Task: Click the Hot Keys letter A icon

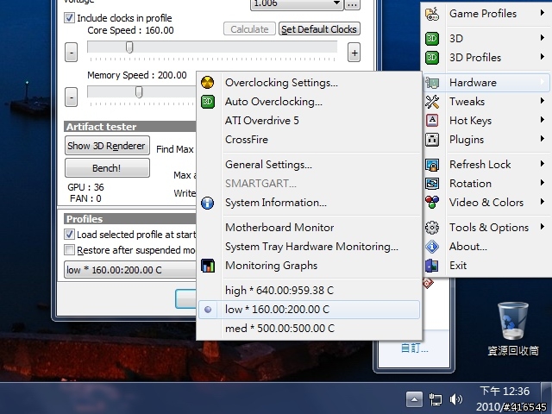Action: coord(432,121)
